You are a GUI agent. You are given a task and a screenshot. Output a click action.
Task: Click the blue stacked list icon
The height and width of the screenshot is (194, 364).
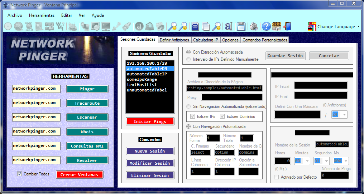coord(195,26)
